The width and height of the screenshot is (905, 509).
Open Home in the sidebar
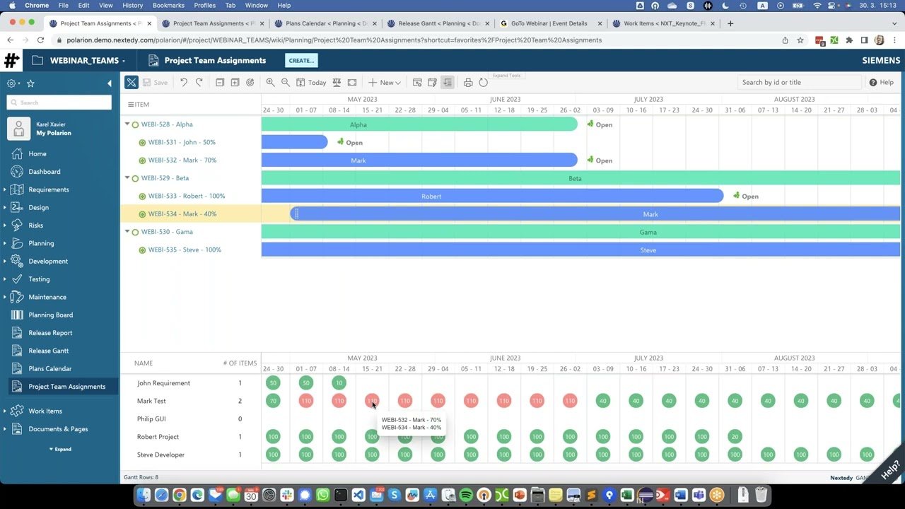[37, 153]
